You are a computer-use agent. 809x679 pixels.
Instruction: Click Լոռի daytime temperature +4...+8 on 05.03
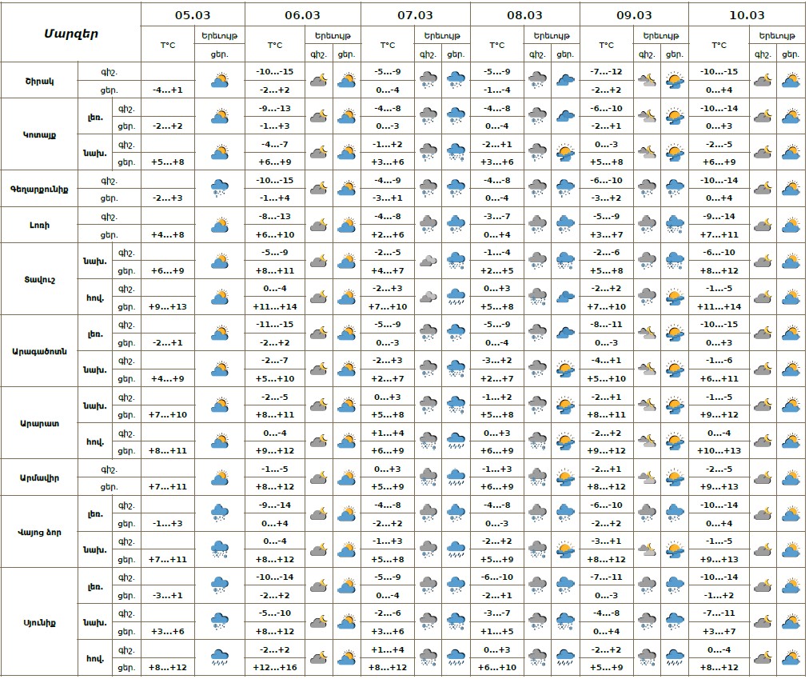pos(167,235)
